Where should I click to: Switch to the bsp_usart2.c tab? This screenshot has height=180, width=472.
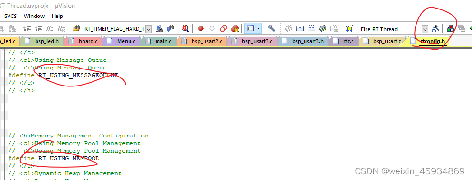(202, 41)
